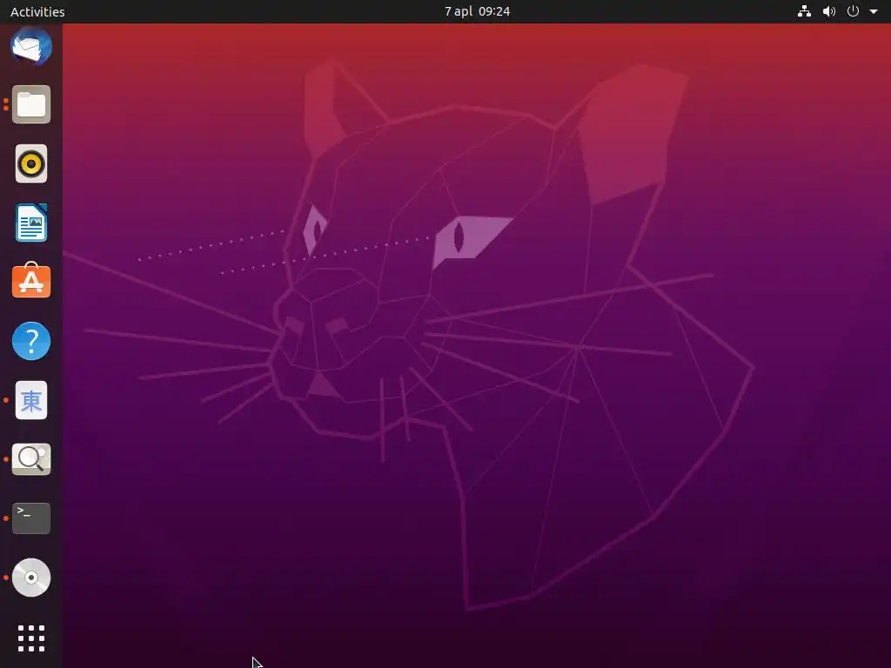The height and width of the screenshot is (668, 891).
Task: Open the Files manager in dock
Action: tap(31, 104)
